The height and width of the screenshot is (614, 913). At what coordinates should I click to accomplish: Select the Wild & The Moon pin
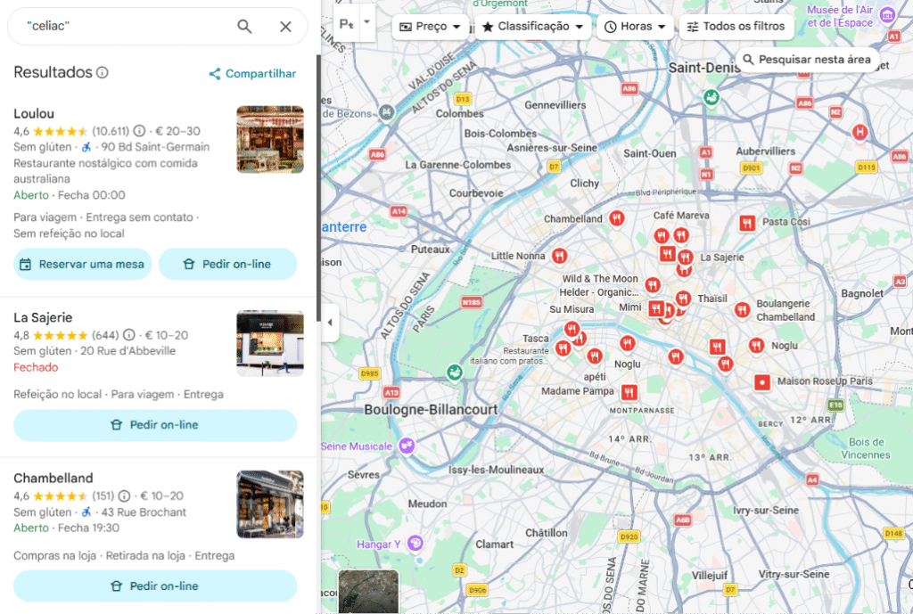653,283
